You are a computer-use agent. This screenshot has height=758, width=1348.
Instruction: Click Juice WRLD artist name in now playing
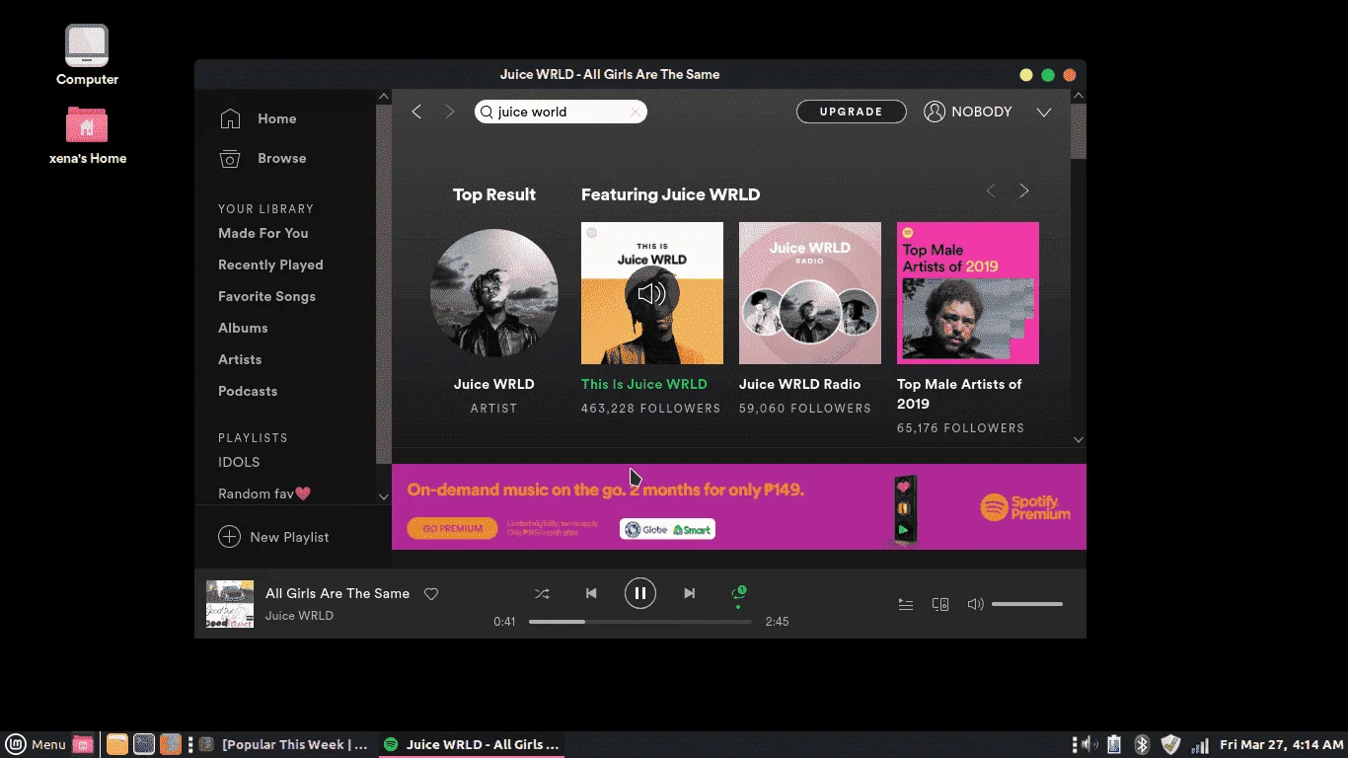pyautogui.click(x=299, y=616)
